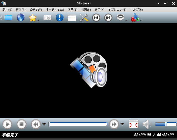This screenshot has width=177, height=140.
Task: Open preferences with the wrench and screwdriver icon
Action: point(84,18)
